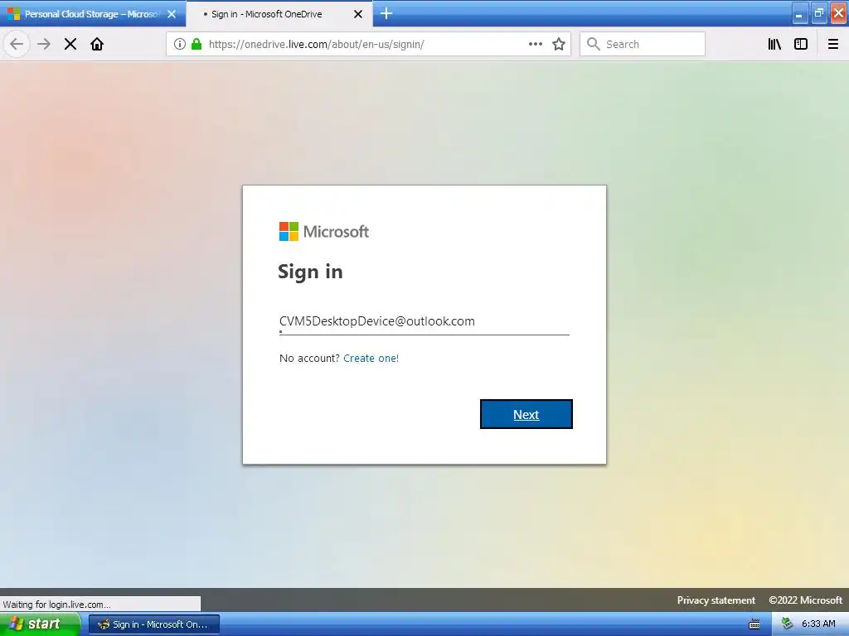Click the ©2022 Microsoft footer text
Screen dimensions: 849x636
tap(805, 600)
